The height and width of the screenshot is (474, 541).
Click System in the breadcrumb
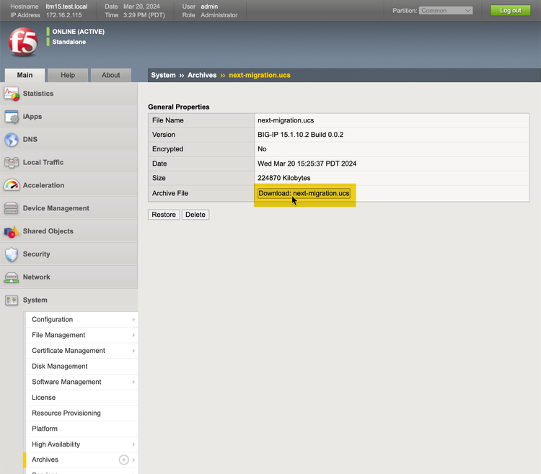[163, 75]
